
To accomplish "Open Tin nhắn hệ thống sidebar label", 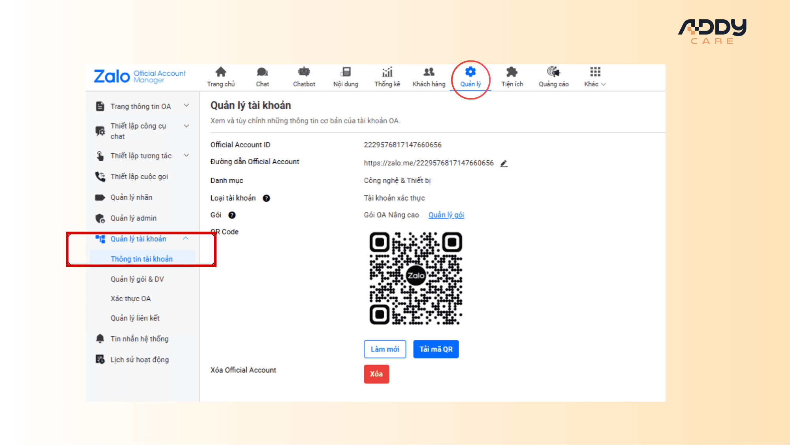I will click(139, 339).
